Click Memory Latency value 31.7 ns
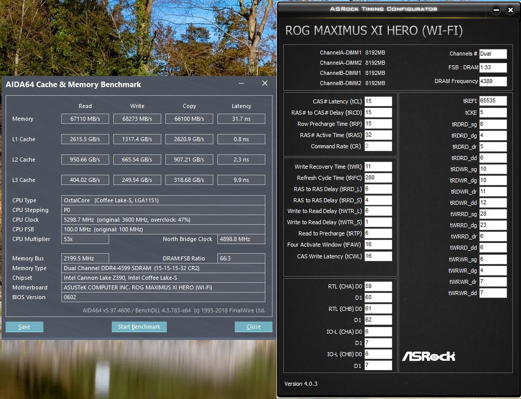 click(241, 119)
